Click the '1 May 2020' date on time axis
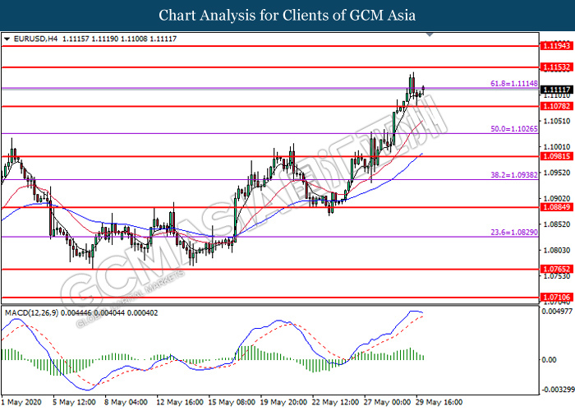 tap(21, 403)
